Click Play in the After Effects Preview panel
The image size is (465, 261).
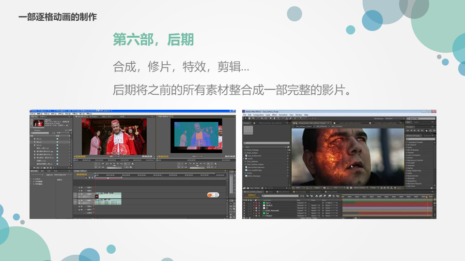(x=415, y=130)
